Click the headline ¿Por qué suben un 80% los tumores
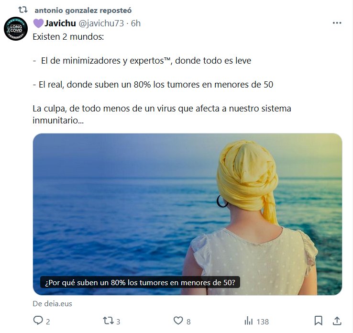The width and height of the screenshot is (353, 333). point(140,282)
